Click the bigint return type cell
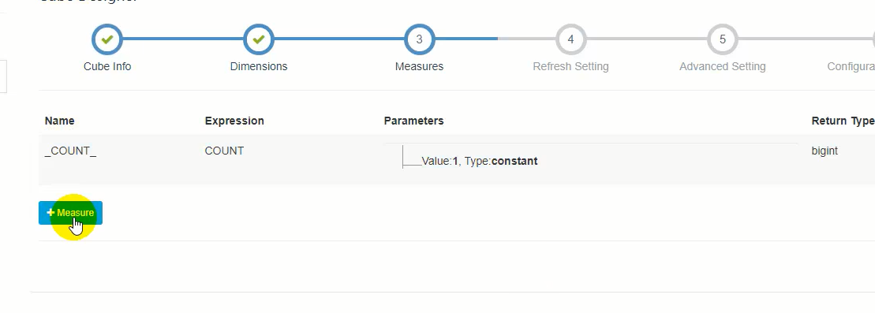Screen dimensions: 875x313 point(825,151)
